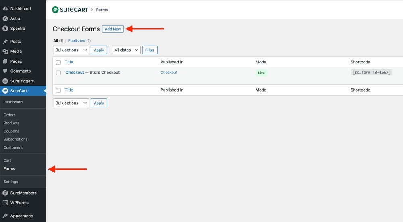Show All forms filter link
This screenshot has height=222, width=403.
point(56,40)
